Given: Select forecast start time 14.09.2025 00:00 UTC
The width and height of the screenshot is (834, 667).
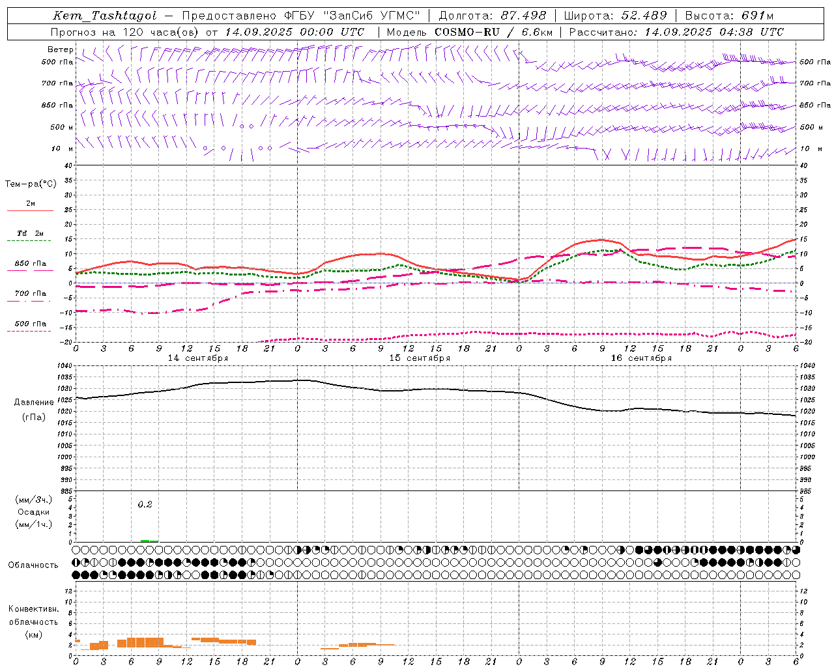Looking at the screenshot, I should click(295, 32).
